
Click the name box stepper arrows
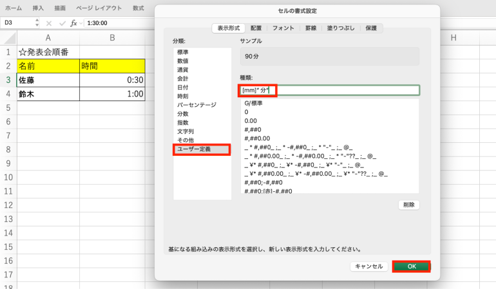(37, 23)
